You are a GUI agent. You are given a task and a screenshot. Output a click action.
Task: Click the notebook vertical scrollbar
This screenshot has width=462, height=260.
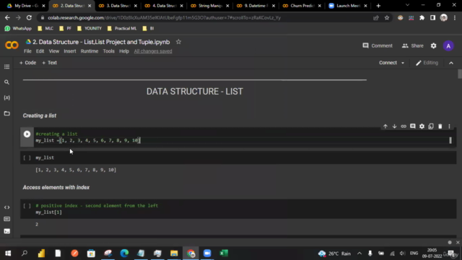click(459, 74)
